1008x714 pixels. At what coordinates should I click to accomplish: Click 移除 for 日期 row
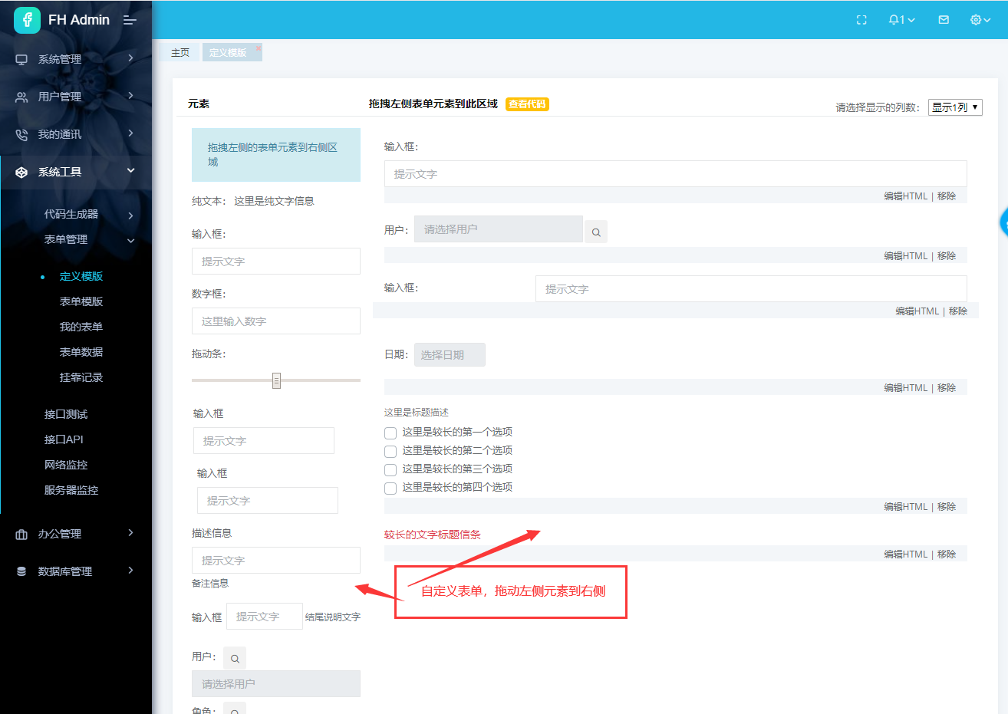[947, 388]
